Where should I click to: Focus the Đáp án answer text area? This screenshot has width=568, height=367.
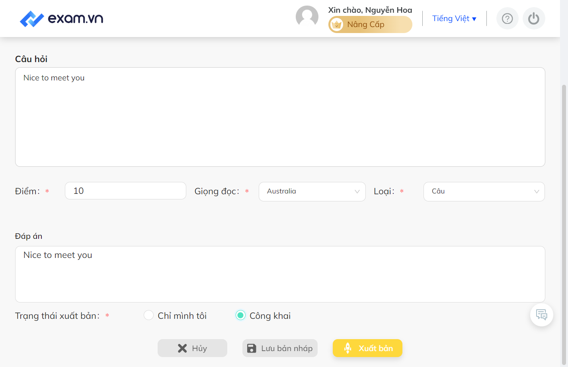coord(280,274)
